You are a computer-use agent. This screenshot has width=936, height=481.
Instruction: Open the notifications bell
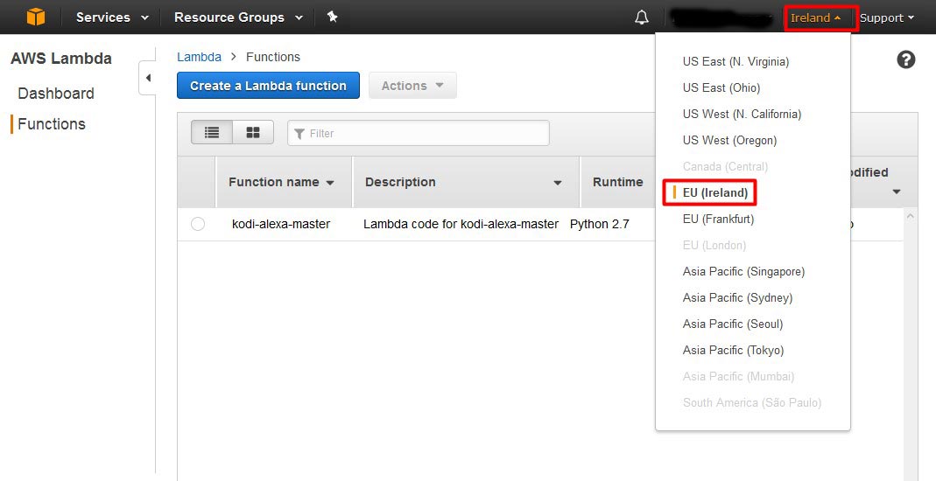[642, 17]
